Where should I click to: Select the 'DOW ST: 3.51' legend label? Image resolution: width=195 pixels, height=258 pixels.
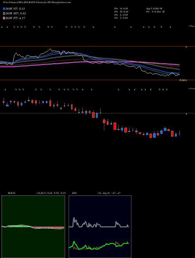[15, 9]
